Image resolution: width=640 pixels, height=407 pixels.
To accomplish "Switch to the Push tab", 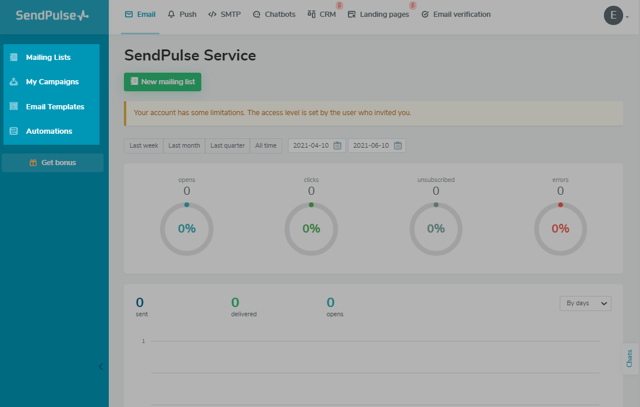I will pos(182,15).
